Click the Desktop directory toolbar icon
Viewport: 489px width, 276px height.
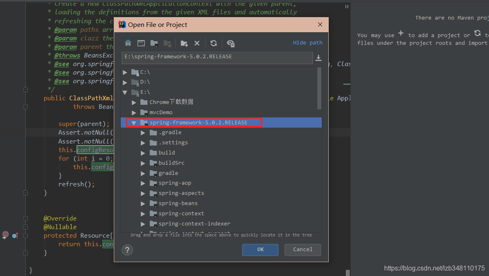[141, 43]
